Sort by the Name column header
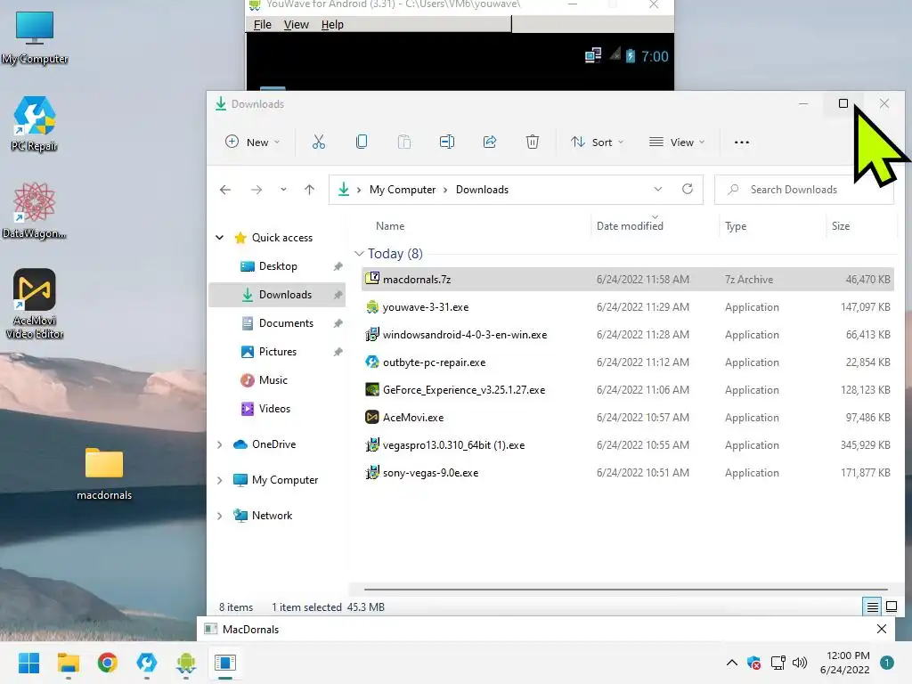The image size is (912, 684). point(390,226)
